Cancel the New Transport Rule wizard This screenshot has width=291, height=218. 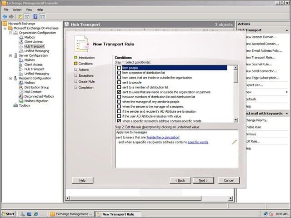[x=229, y=180]
